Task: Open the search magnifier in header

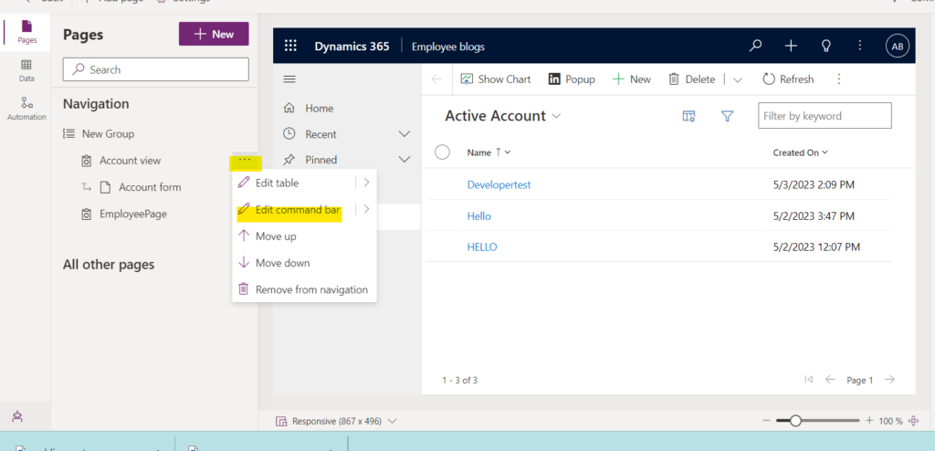Action: coord(755,46)
